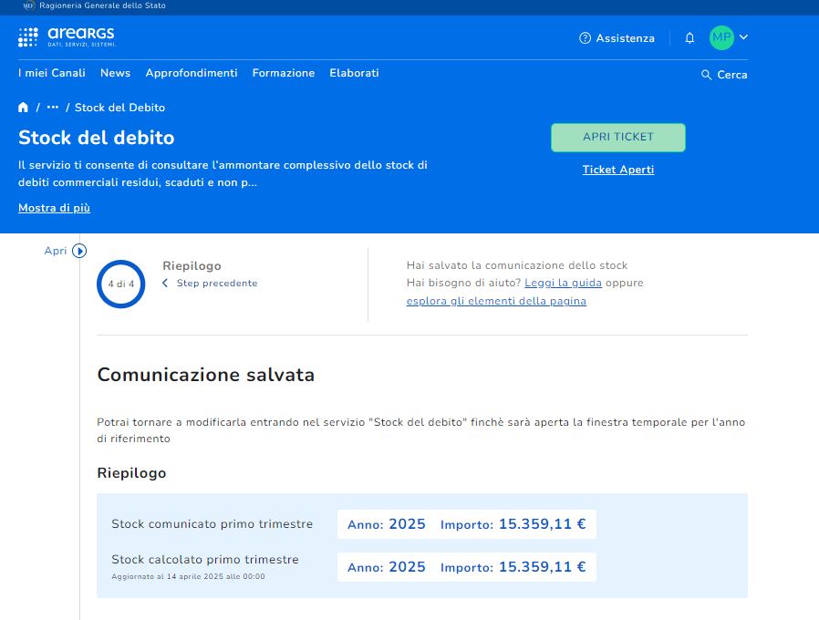Click the areaRGS logo

[67, 37]
